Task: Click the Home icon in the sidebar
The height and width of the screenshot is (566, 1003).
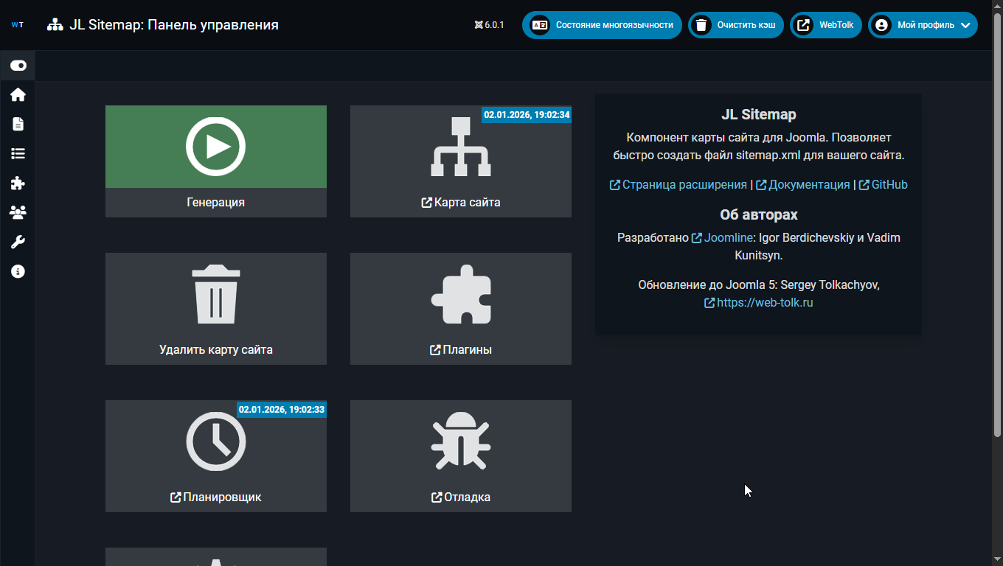Action: coord(18,94)
